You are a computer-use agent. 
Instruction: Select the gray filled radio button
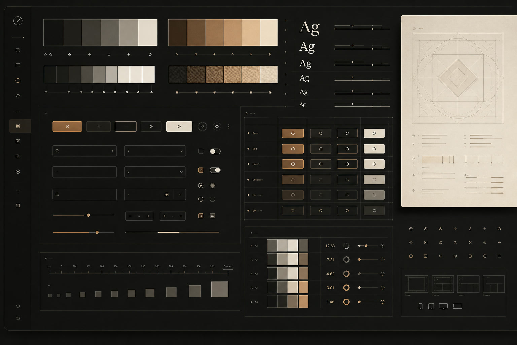(x=212, y=186)
